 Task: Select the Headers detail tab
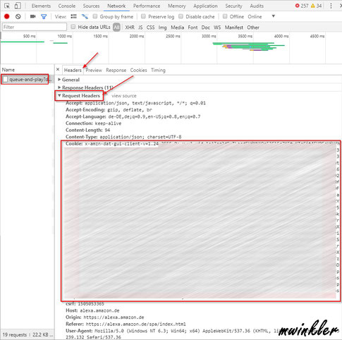(73, 70)
